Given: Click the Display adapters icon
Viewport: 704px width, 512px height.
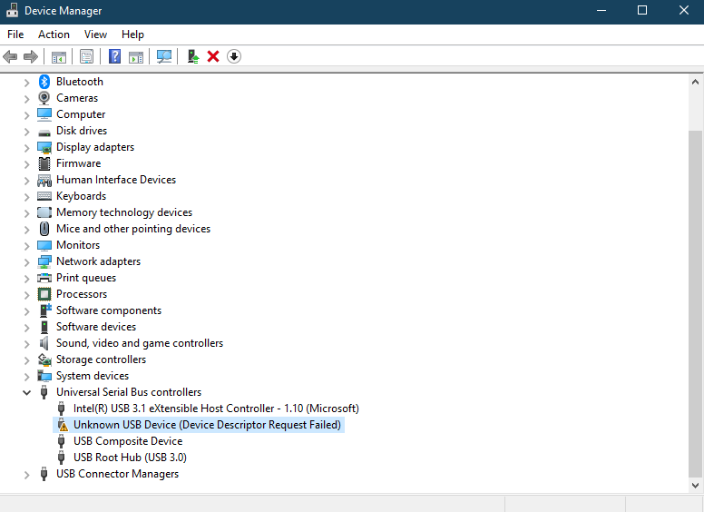Looking at the screenshot, I should point(44,147).
